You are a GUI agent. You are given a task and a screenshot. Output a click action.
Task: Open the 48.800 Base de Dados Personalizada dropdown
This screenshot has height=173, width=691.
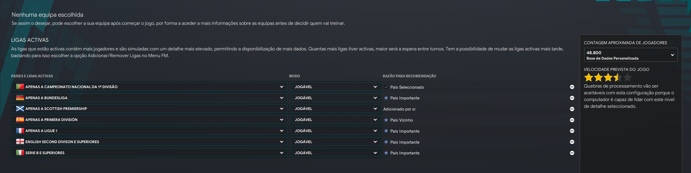(631, 55)
